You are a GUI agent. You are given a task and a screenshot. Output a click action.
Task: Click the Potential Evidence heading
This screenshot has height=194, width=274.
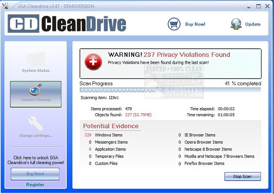click(x=111, y=126)
